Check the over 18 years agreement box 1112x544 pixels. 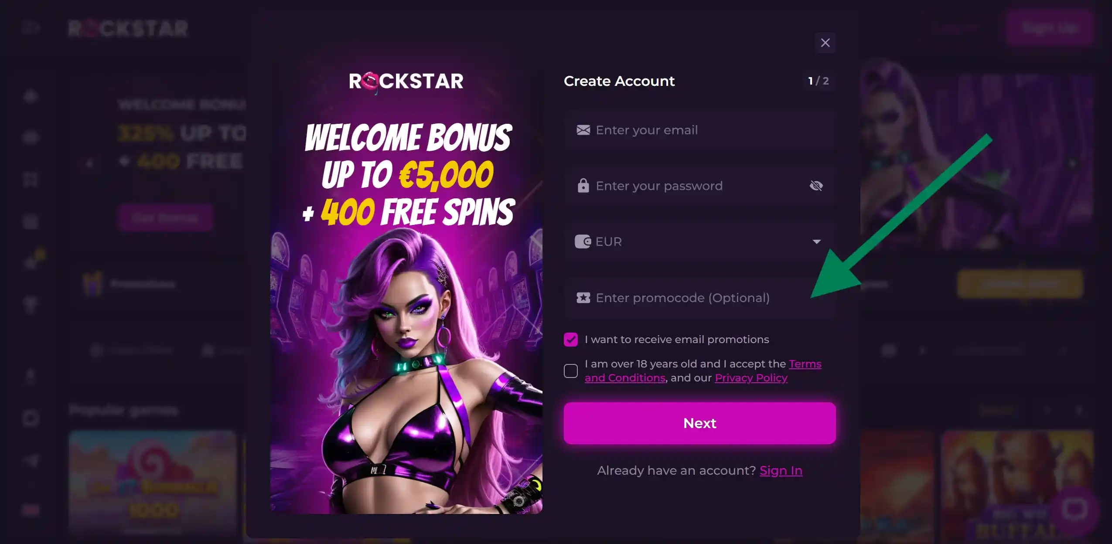tap(570, 371)
